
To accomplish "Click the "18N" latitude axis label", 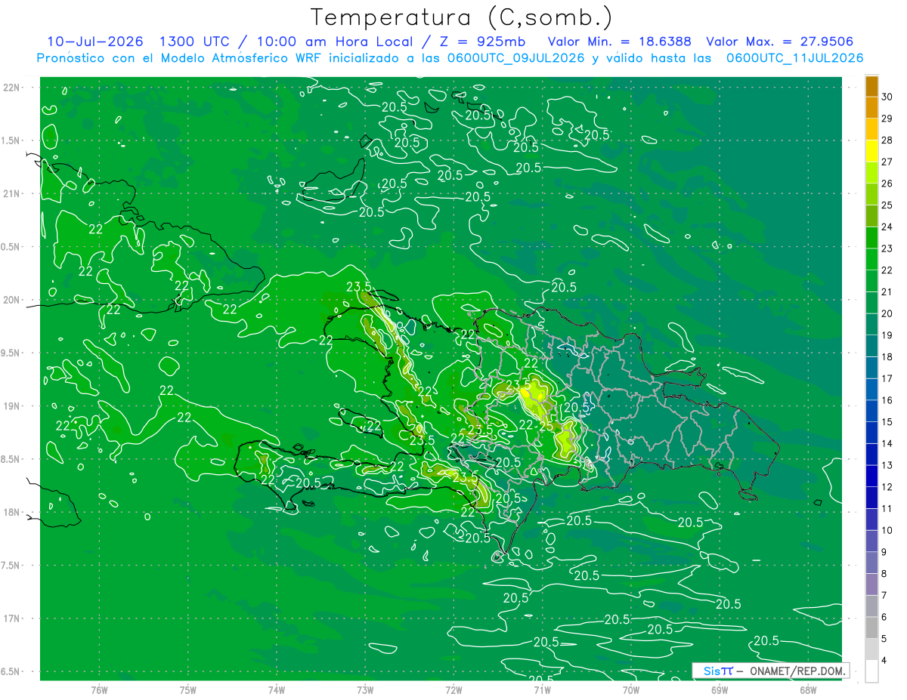I will [13, 513].
